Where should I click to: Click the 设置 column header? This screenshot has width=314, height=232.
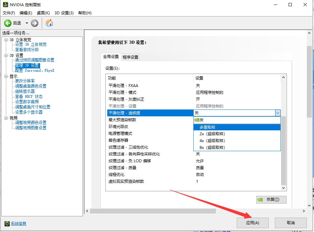click(x=237, y=78)
